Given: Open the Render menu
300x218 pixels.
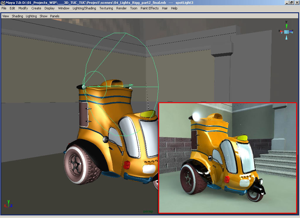Looking at the screenshot, I should point(121,8).
